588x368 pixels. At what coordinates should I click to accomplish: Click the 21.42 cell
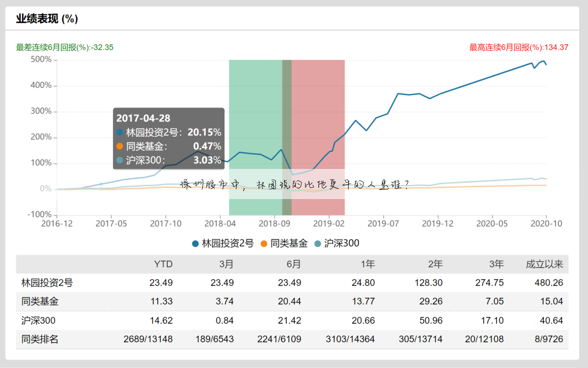tap(290, 320)
